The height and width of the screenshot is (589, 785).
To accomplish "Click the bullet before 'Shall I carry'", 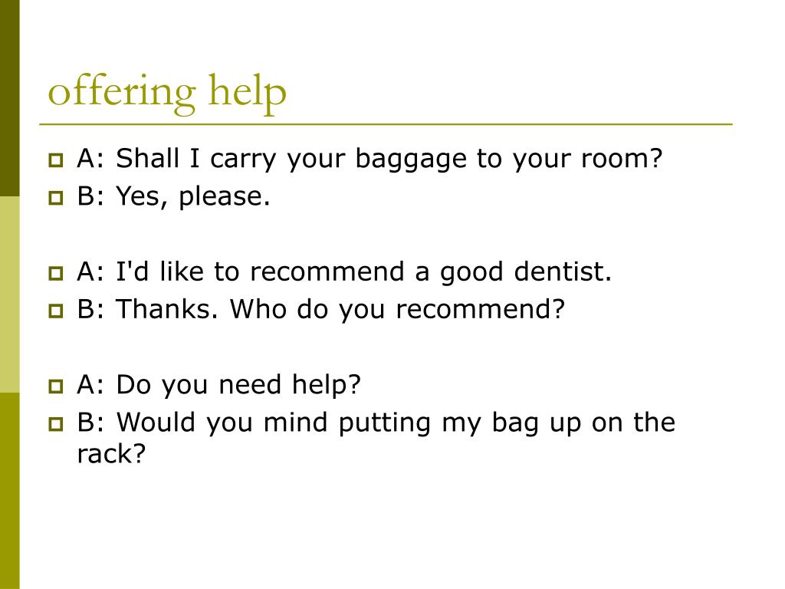I will [x=55, y=160].
